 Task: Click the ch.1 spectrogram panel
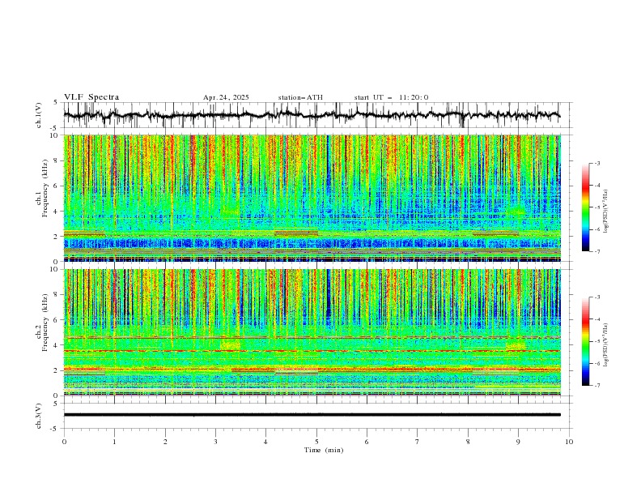(x=312, y=198)
